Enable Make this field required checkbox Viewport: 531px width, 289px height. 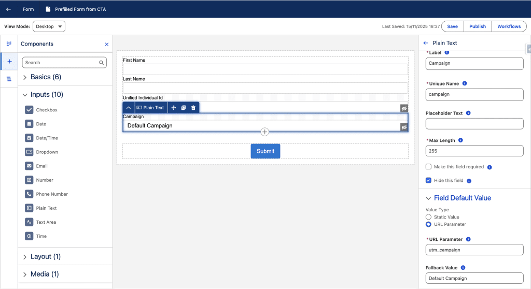pyautogui.click(x=428, y=167)
